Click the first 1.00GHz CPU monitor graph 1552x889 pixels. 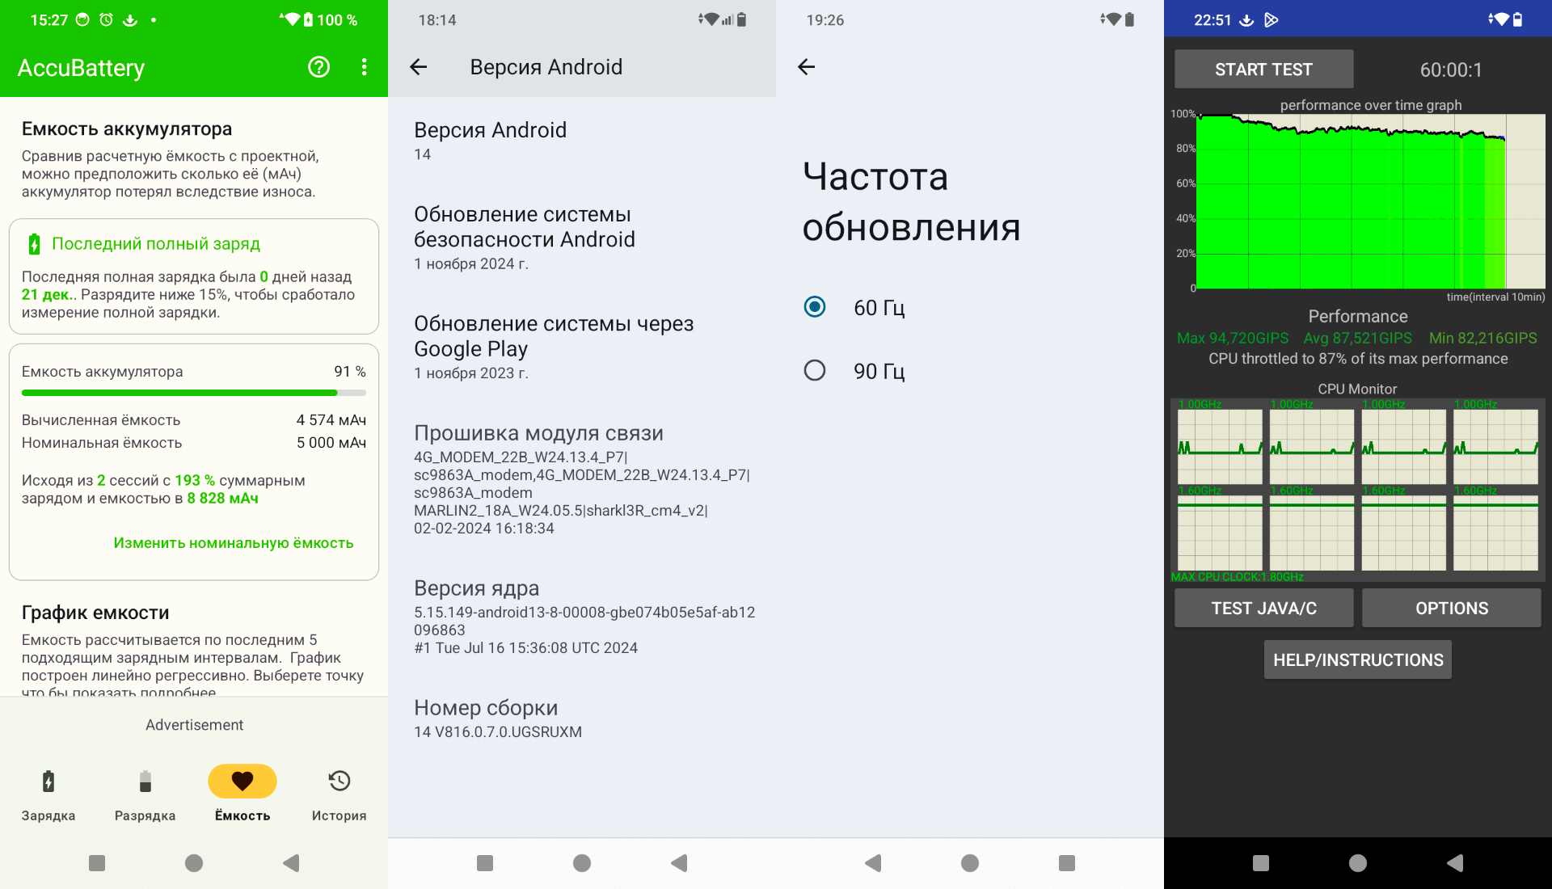(1220, 446)
